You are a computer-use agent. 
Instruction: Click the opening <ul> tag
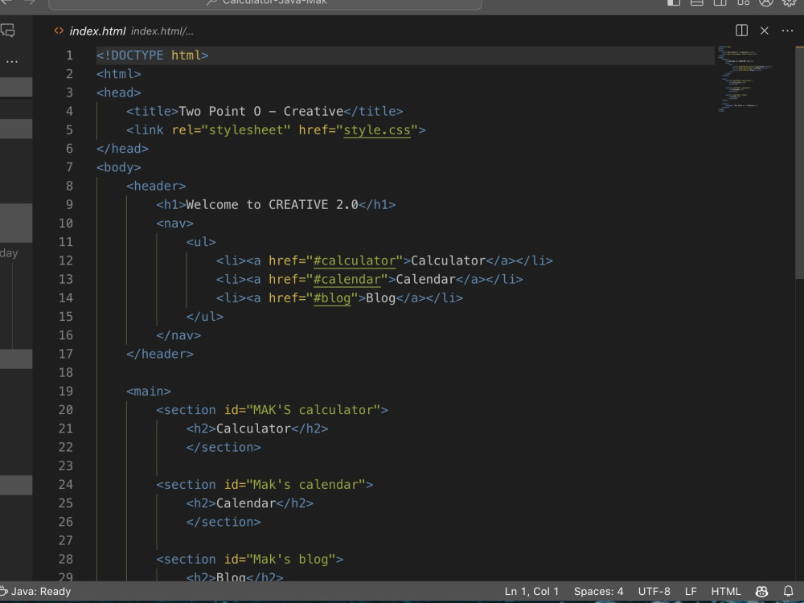coord(201,242)
